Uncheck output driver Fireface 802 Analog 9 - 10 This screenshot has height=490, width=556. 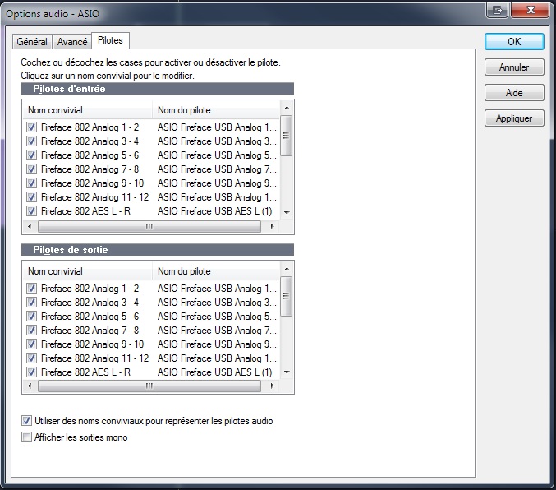click(31, 344)
